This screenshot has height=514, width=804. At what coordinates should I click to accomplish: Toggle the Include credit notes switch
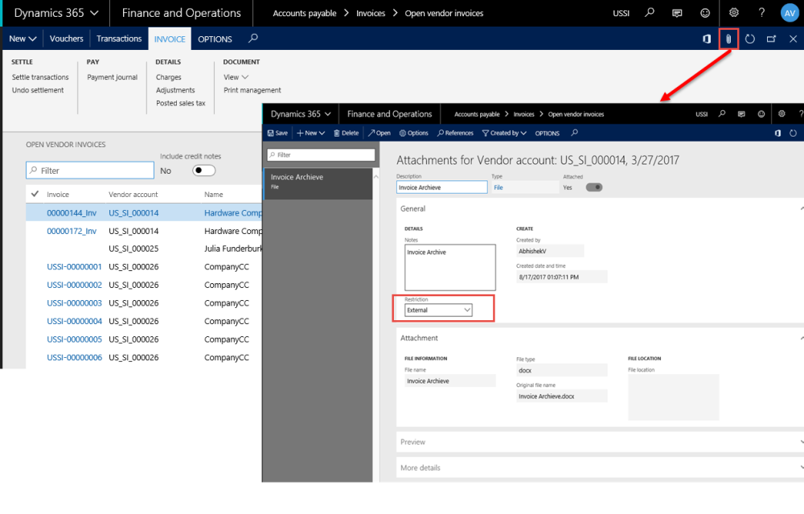point(204,171)
